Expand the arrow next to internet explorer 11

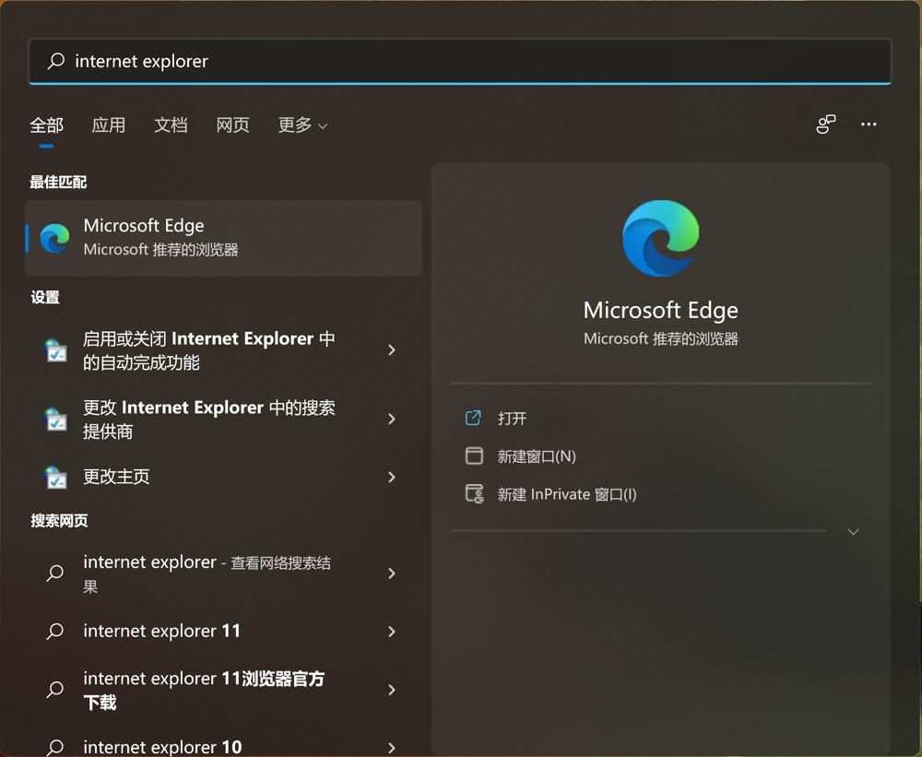point(391,632)
